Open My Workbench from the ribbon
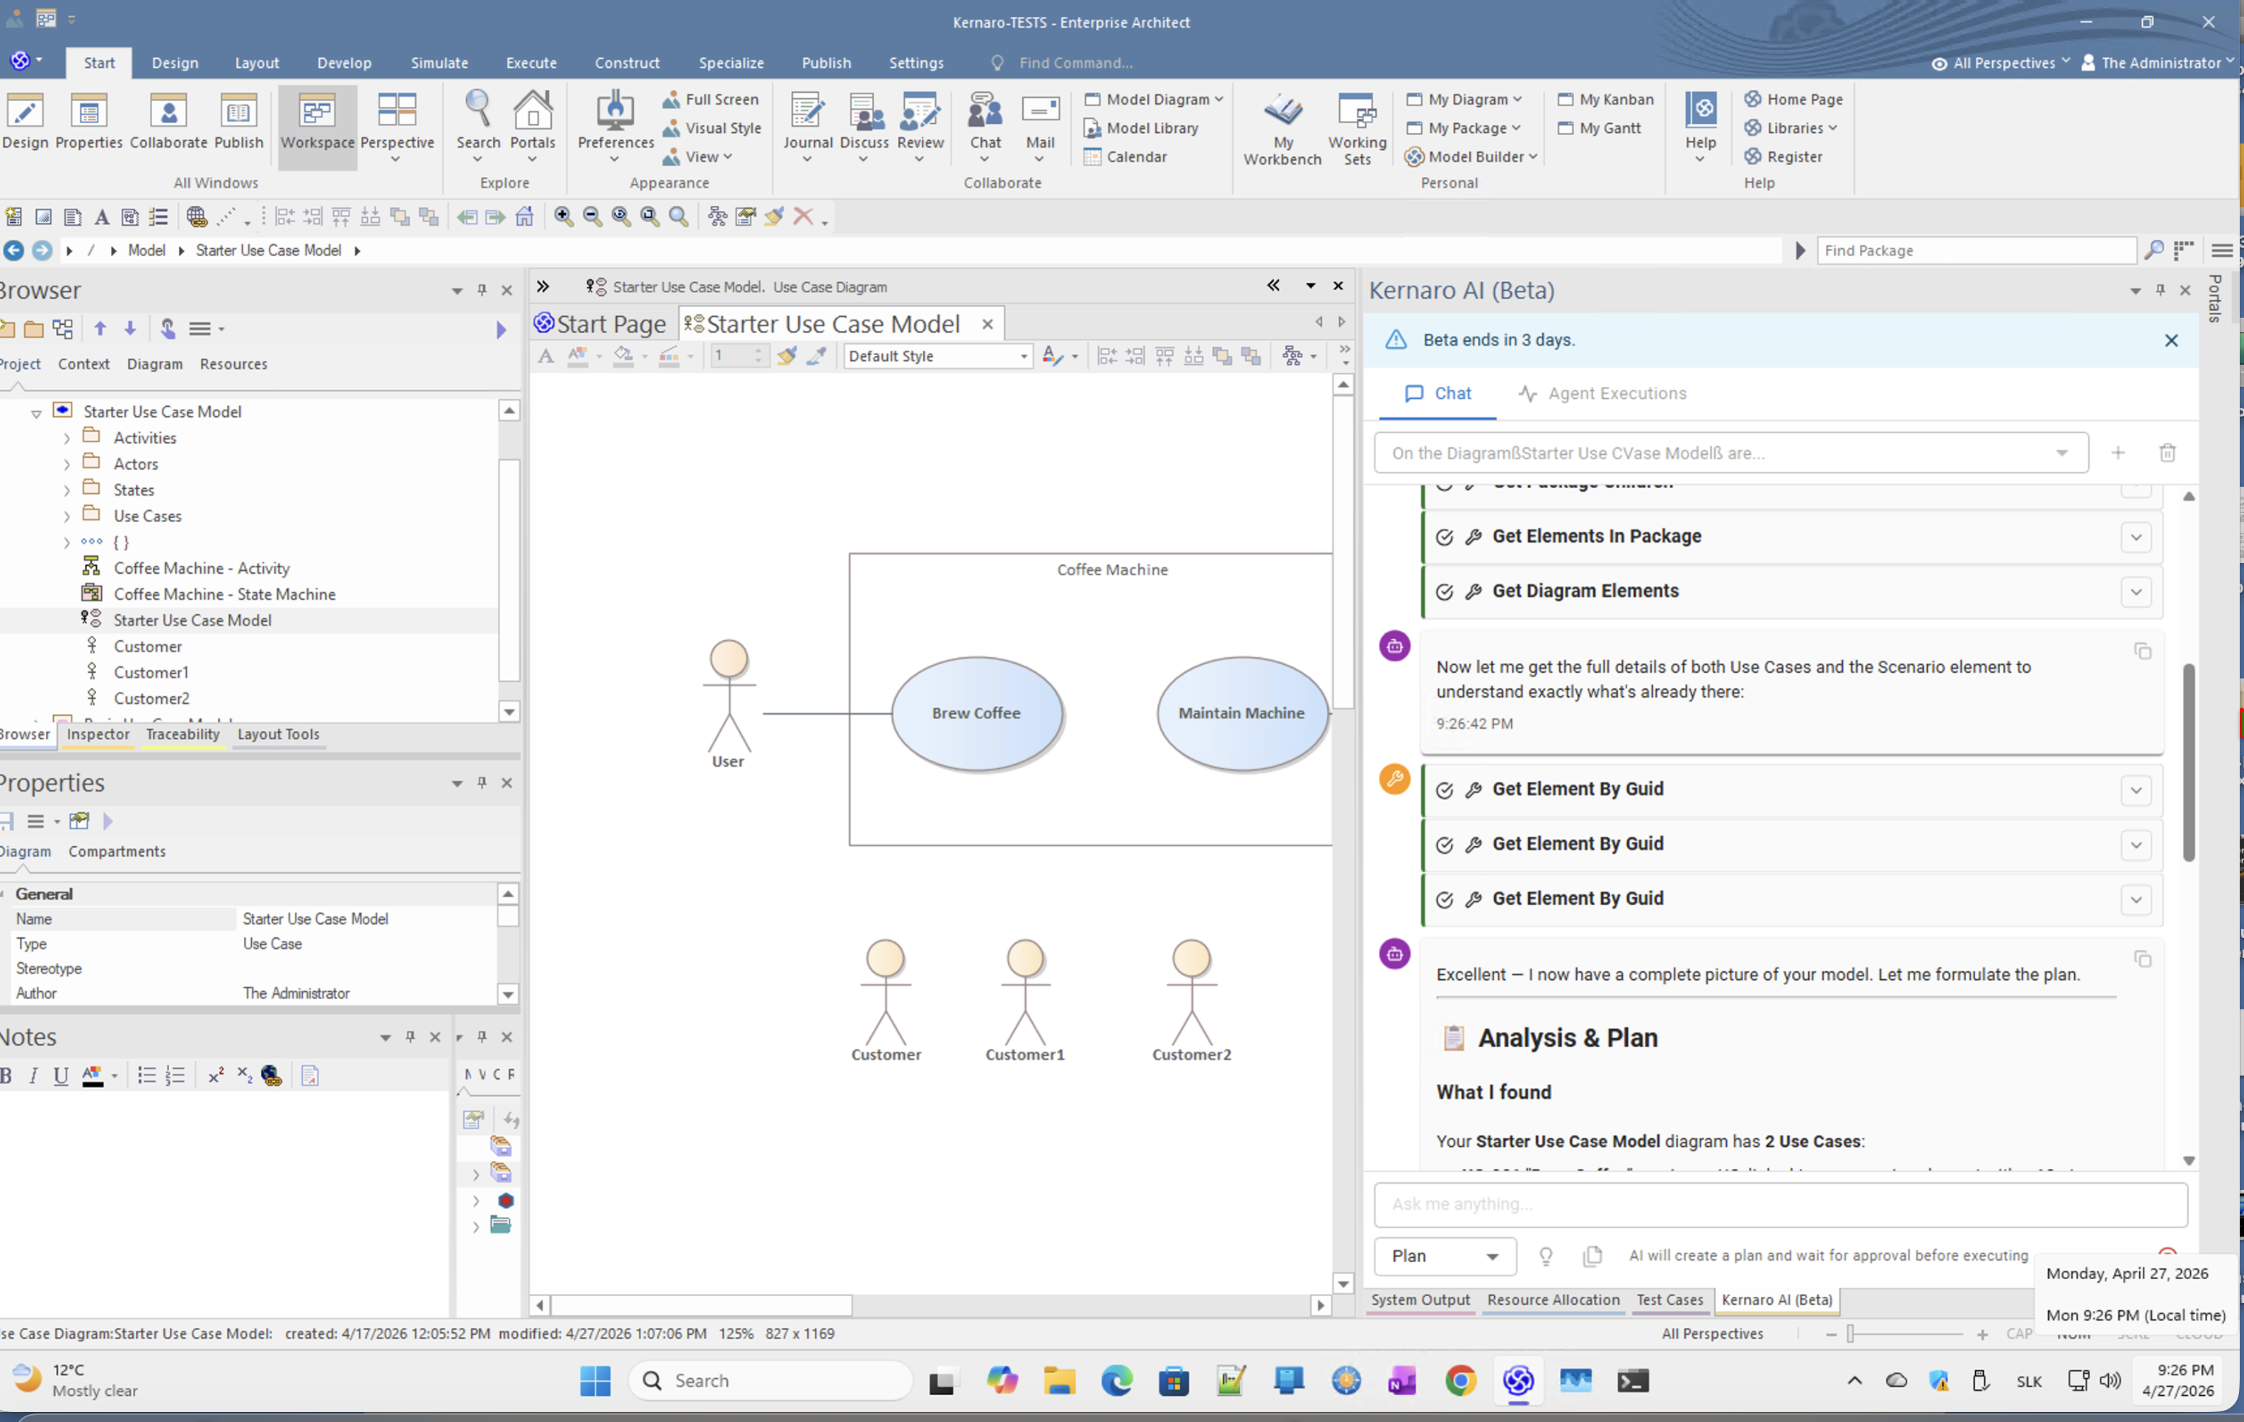 (1283, 129)
